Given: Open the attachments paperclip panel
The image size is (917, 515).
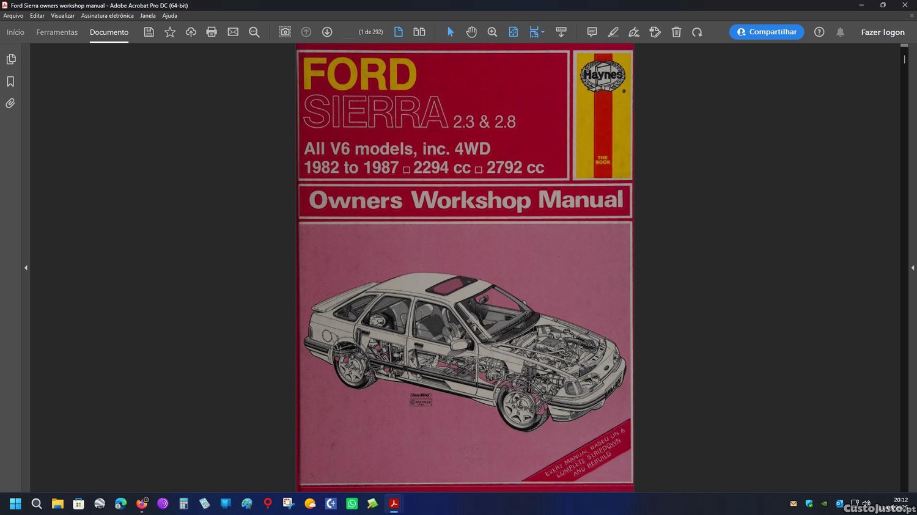Looking at the screenshot, I should tap(10, 103).
